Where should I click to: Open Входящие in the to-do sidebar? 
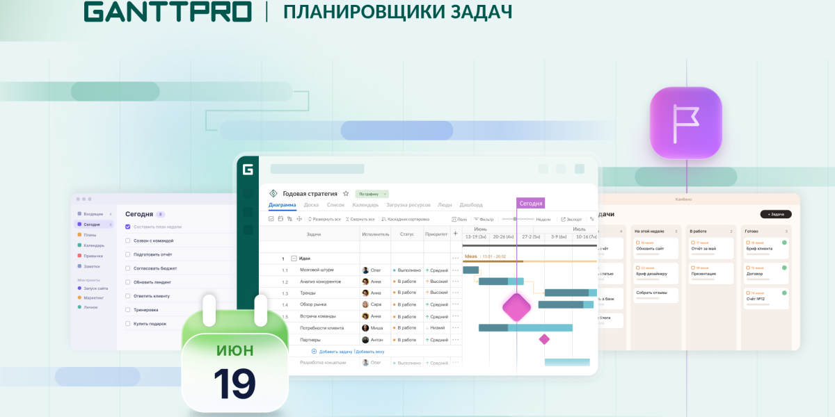point(94,214)
